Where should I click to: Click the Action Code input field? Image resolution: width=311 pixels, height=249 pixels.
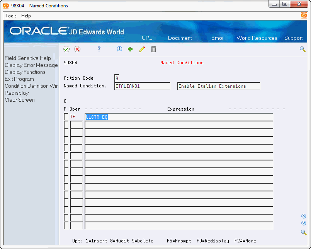(x=117, y=78)
